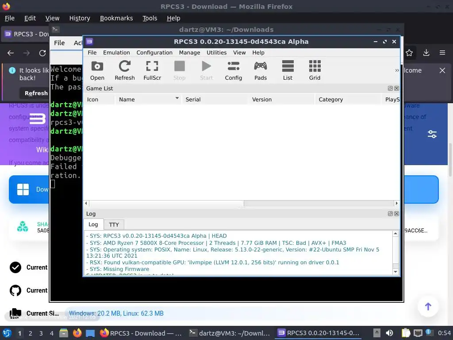Close the Game List dock panel
Screen dimensions: 453x340
tap(397, 88)
